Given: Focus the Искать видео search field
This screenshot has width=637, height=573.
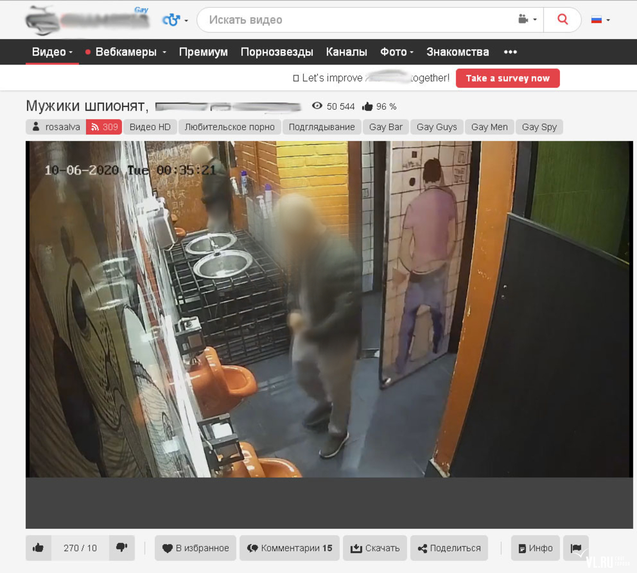Looking at the screenshot, I should pos(356,20).
